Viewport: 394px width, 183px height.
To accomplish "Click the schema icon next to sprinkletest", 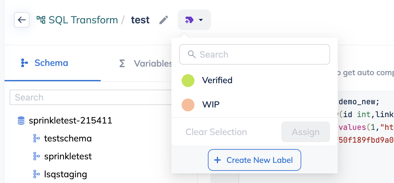I will tap(37, 156).
